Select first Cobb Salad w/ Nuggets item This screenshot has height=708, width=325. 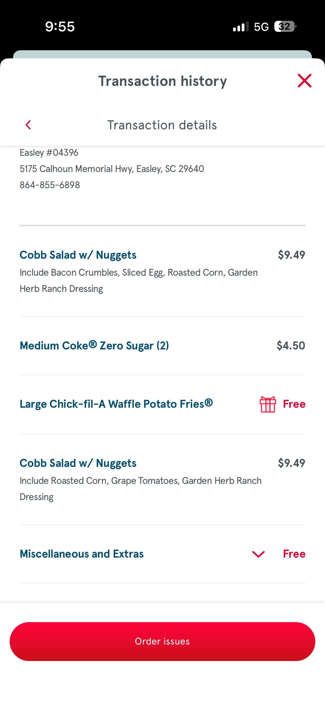(78, 255)
